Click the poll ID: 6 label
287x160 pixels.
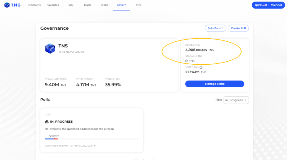tap(47, 114)
